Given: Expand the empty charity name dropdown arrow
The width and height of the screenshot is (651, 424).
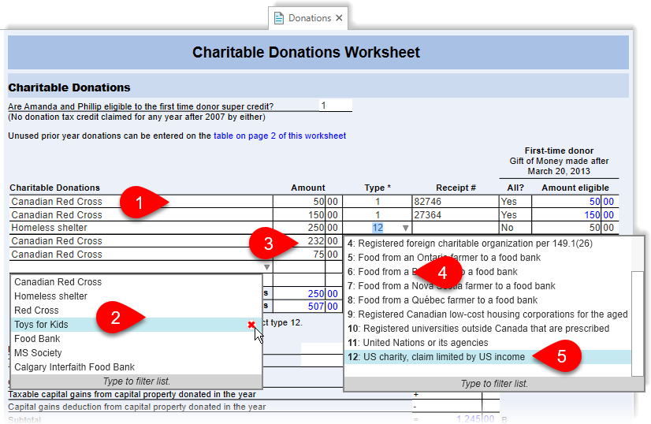Looking at the screenshot, I should coord(267,267).
